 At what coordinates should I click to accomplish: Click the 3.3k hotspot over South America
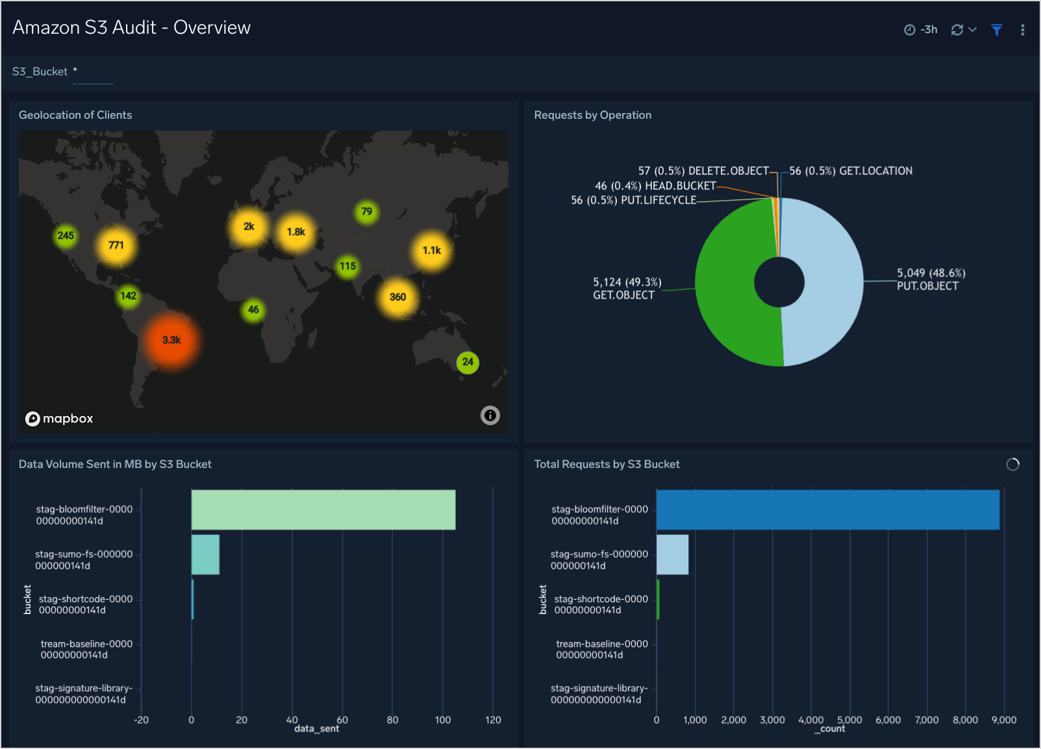tap(170, 339)
